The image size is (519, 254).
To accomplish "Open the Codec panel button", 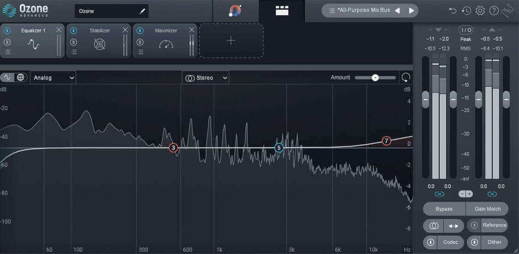I will pyautogui.click(x=450, y=242).
